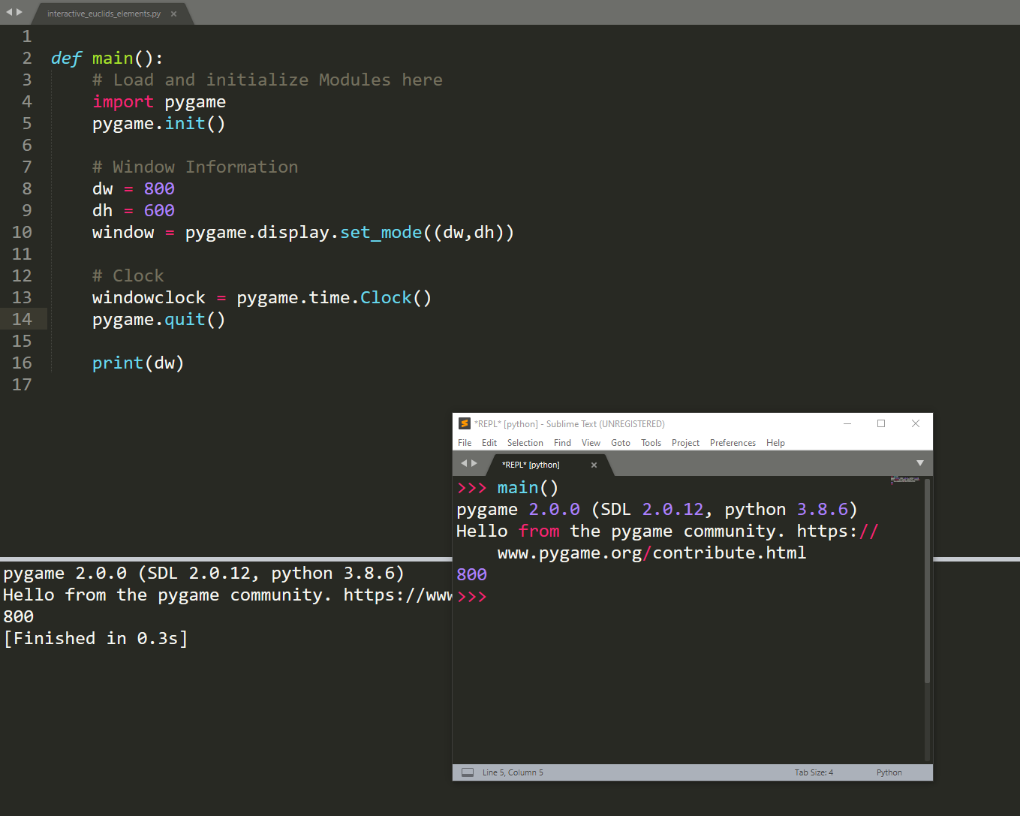Click 'main()' command in REPL
This screenshot has height=816, width=1020.
[x=528, y=488]
